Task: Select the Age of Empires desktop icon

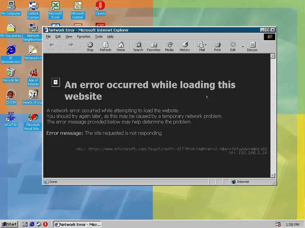Action: coord(33,77)
